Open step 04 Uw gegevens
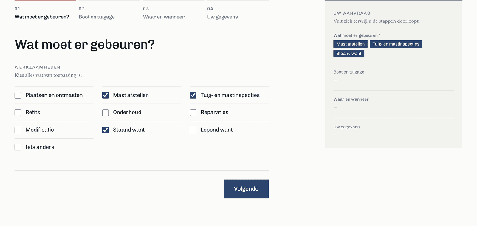Viewport: 477px width, 226px height. (x=238, y=11)
